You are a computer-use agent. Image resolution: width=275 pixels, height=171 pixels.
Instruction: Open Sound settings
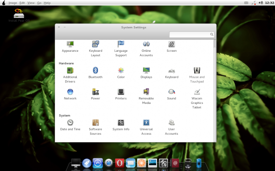pyautogui.click(x=172, y=94)
